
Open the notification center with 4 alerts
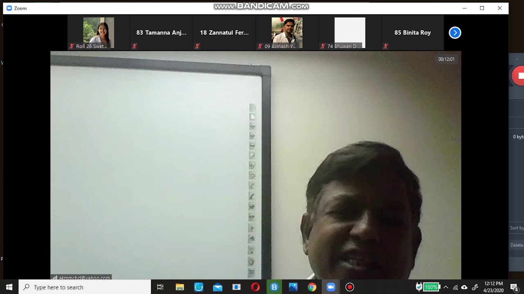pos(515,287)
